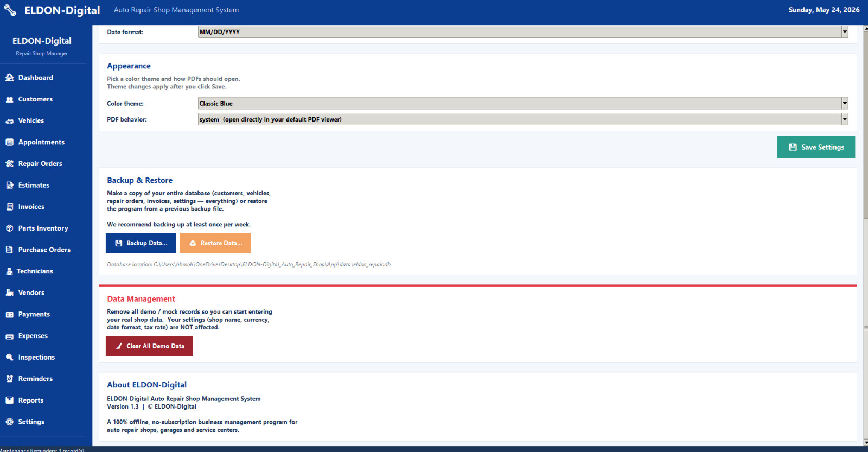This screenshot has height=452, width=868.
Task: Open the Parts Inventory menu label
Action: pos(43,228)
